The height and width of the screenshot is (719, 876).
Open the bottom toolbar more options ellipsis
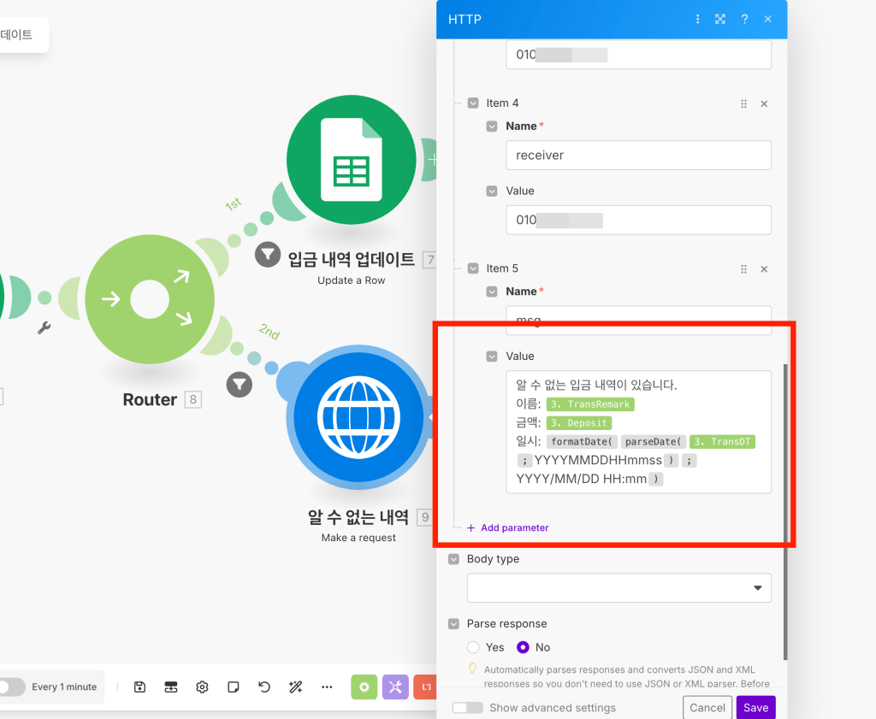click(327, 687)
